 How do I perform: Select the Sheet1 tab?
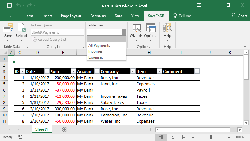point(42,129)
